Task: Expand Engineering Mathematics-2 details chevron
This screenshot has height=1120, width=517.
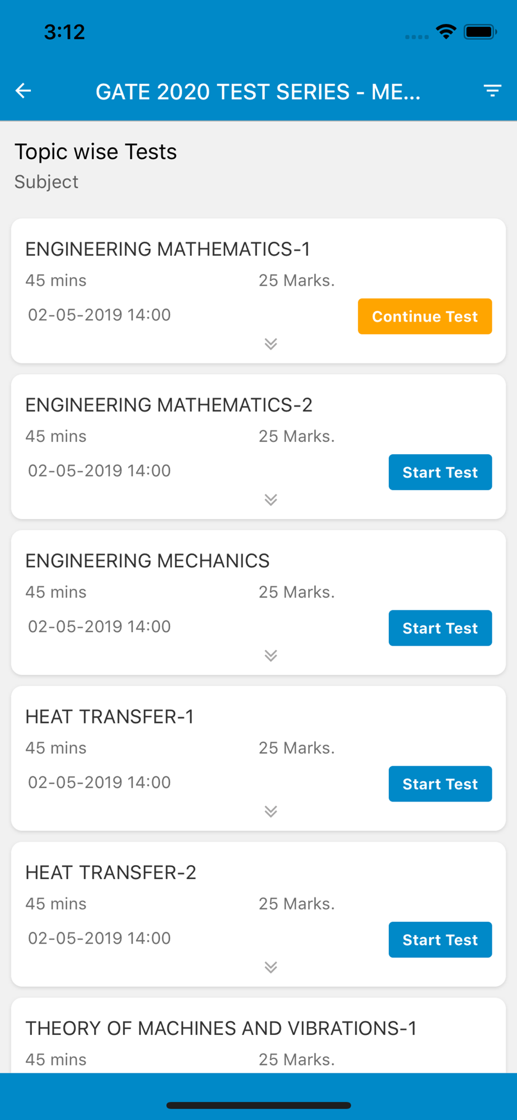Action: [x=271, y=500]
